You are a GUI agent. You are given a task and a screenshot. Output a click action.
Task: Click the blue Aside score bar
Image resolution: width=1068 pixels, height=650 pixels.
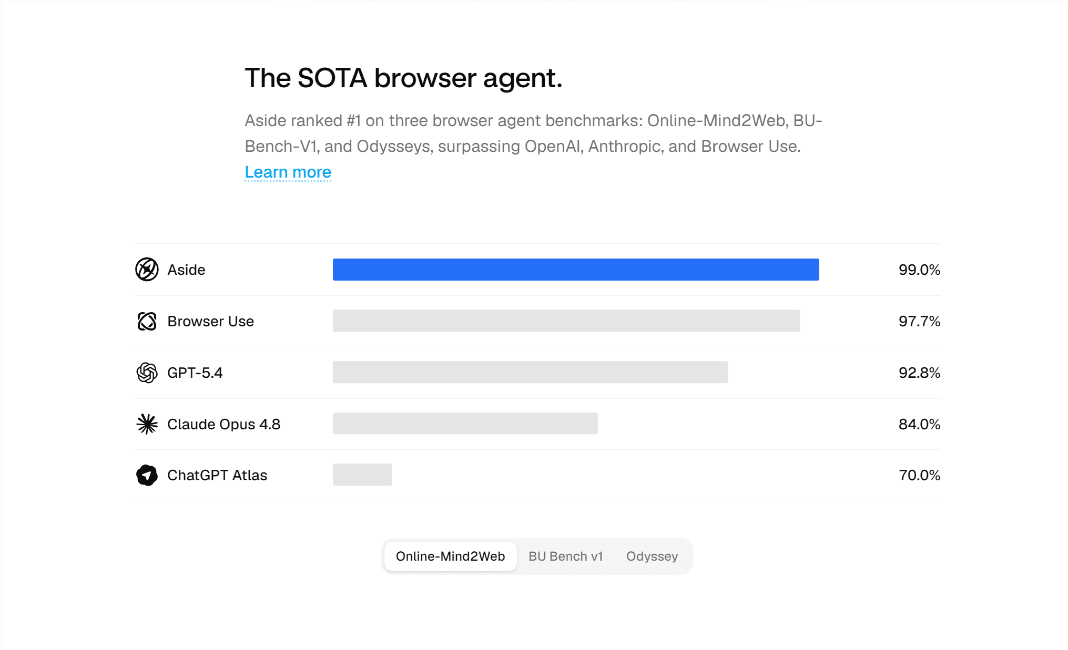pos(576,270)
